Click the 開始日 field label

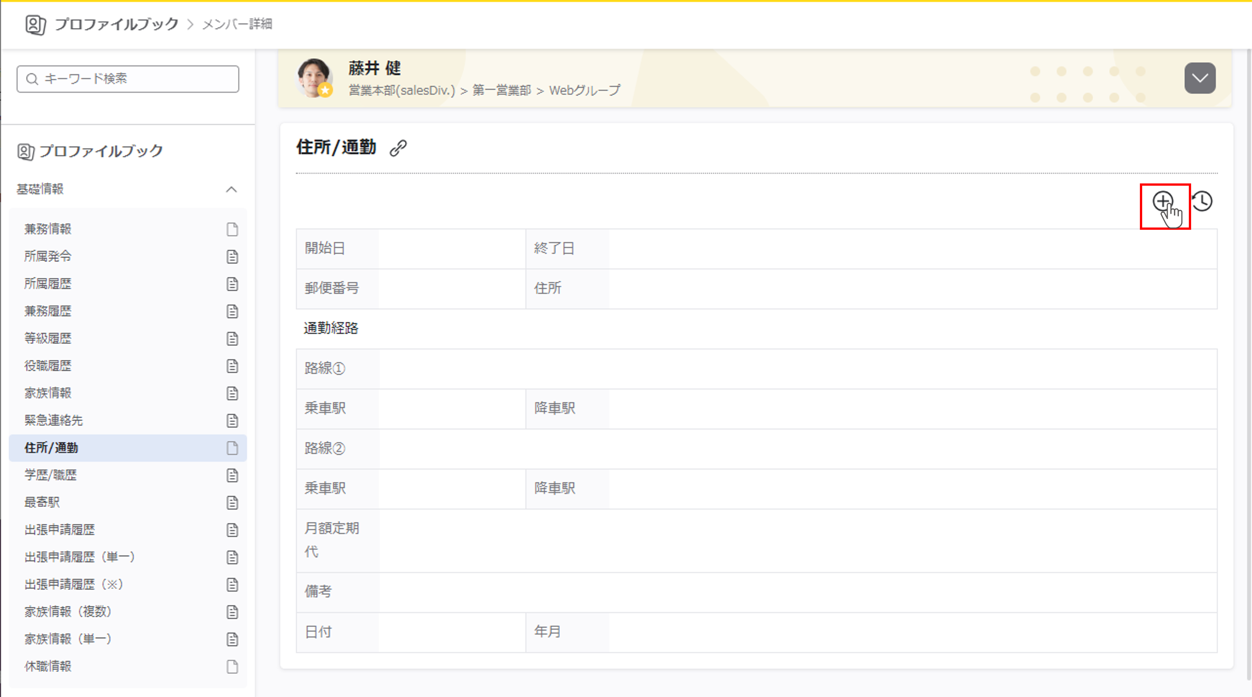tap(325, 249)
